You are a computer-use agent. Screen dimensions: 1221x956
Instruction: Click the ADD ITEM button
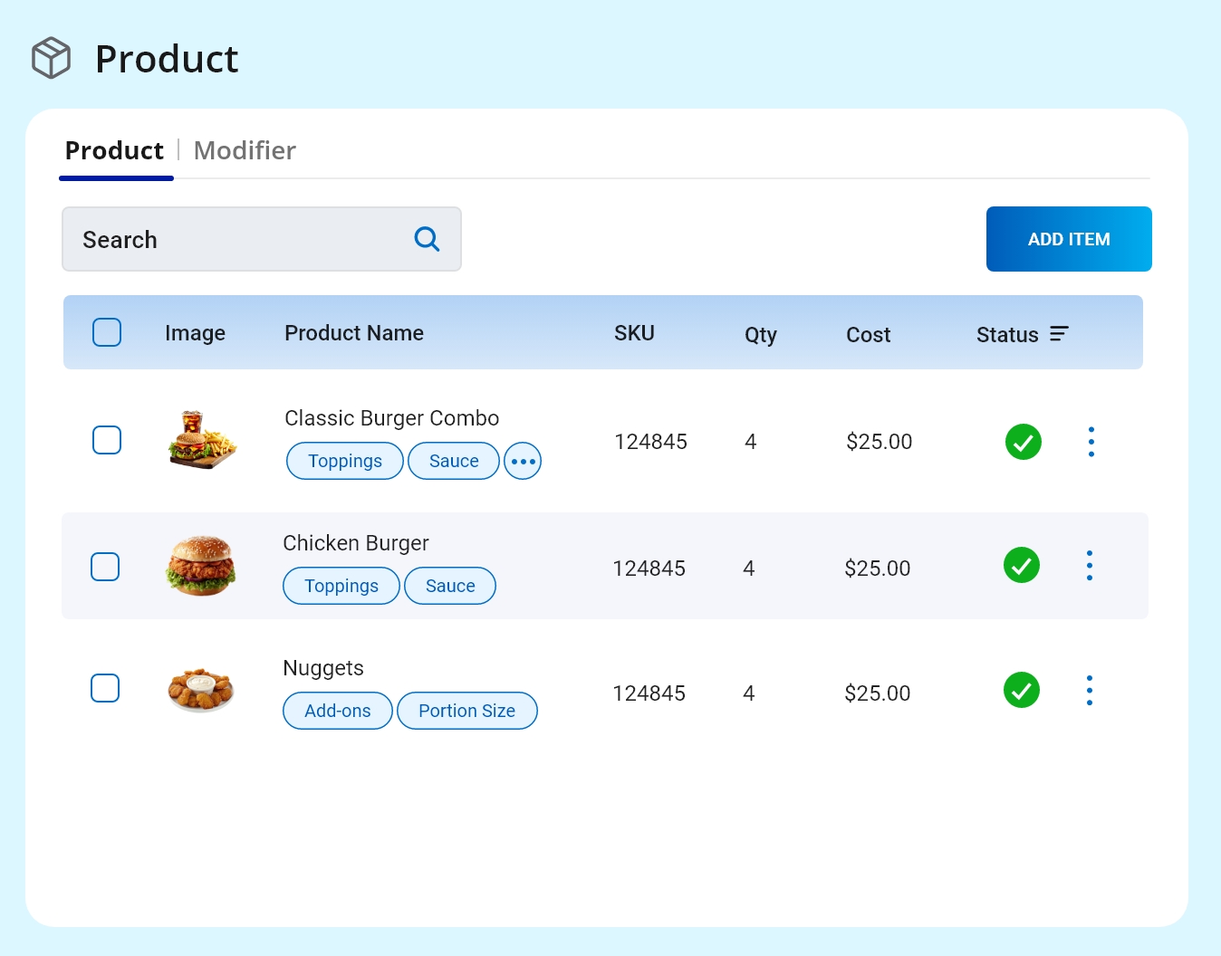coord(1069,239)
